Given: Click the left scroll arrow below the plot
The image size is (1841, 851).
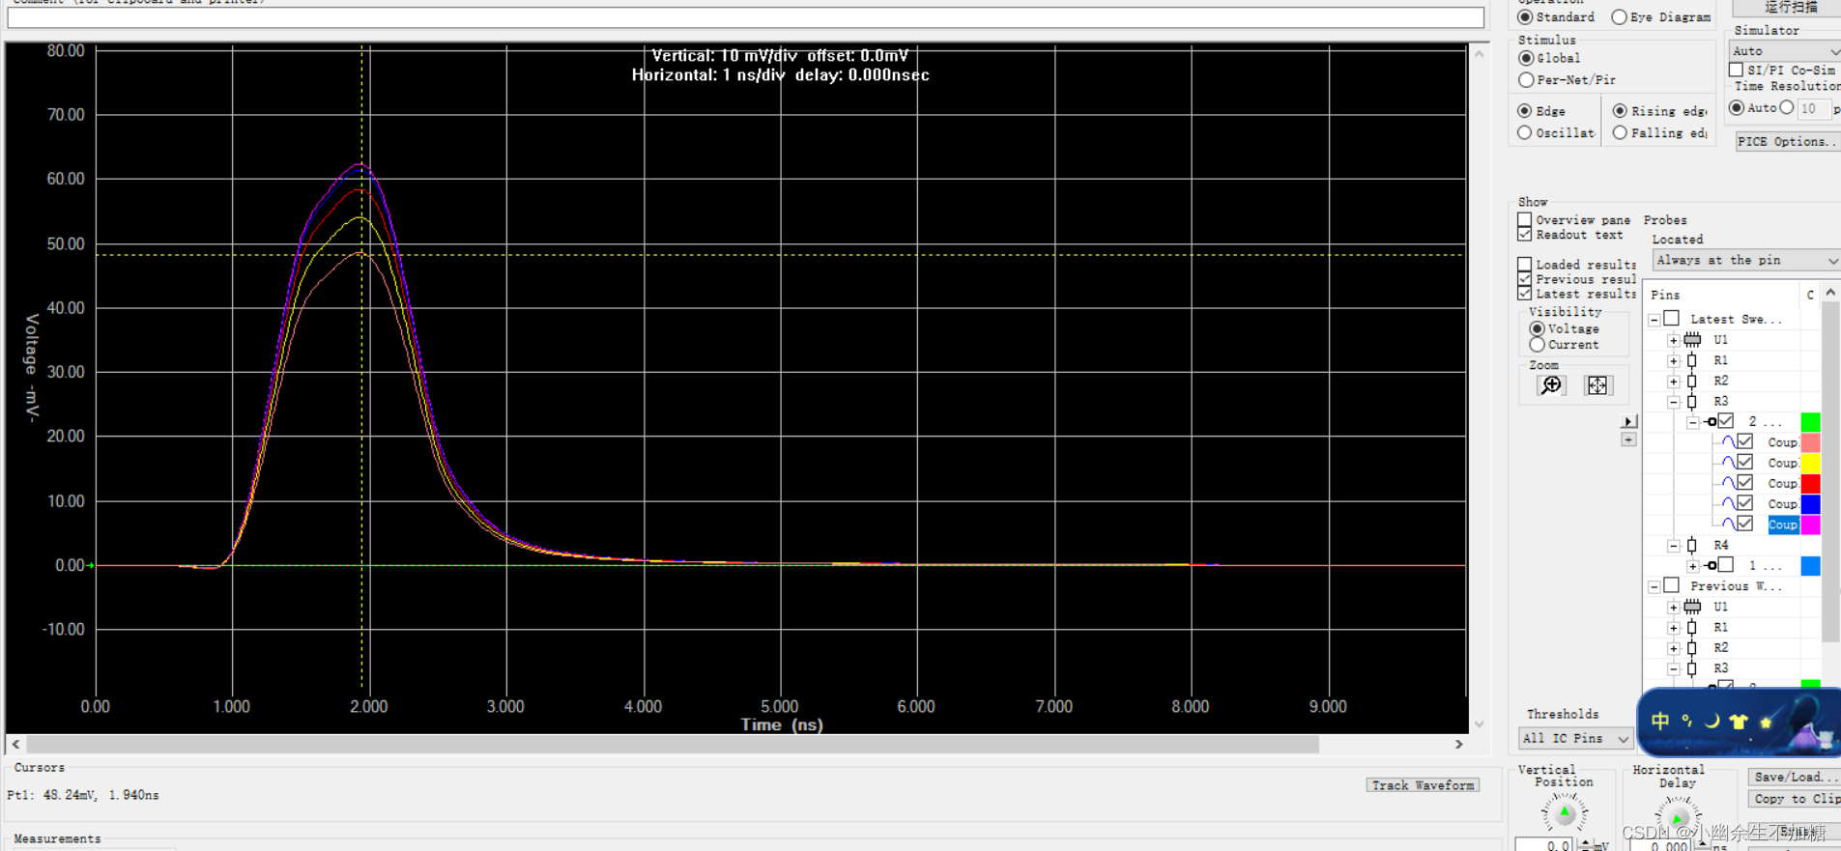Looking at the screenshot, I should click(15, 745).
